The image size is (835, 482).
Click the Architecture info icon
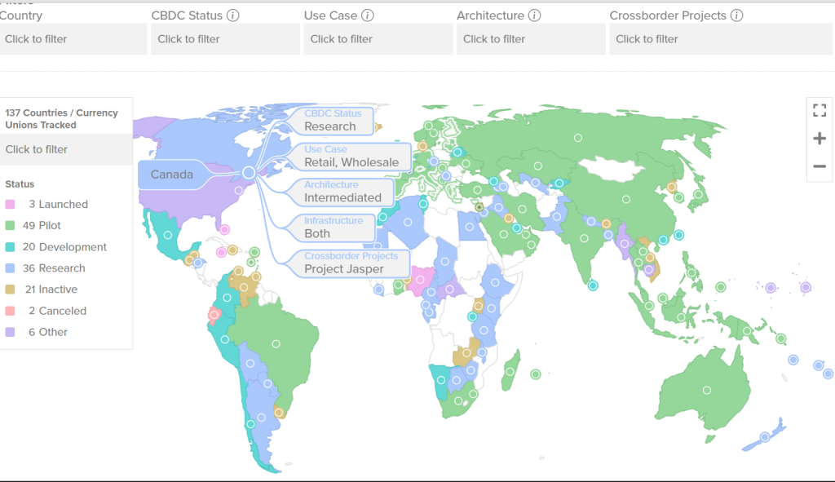click(534, 15)
